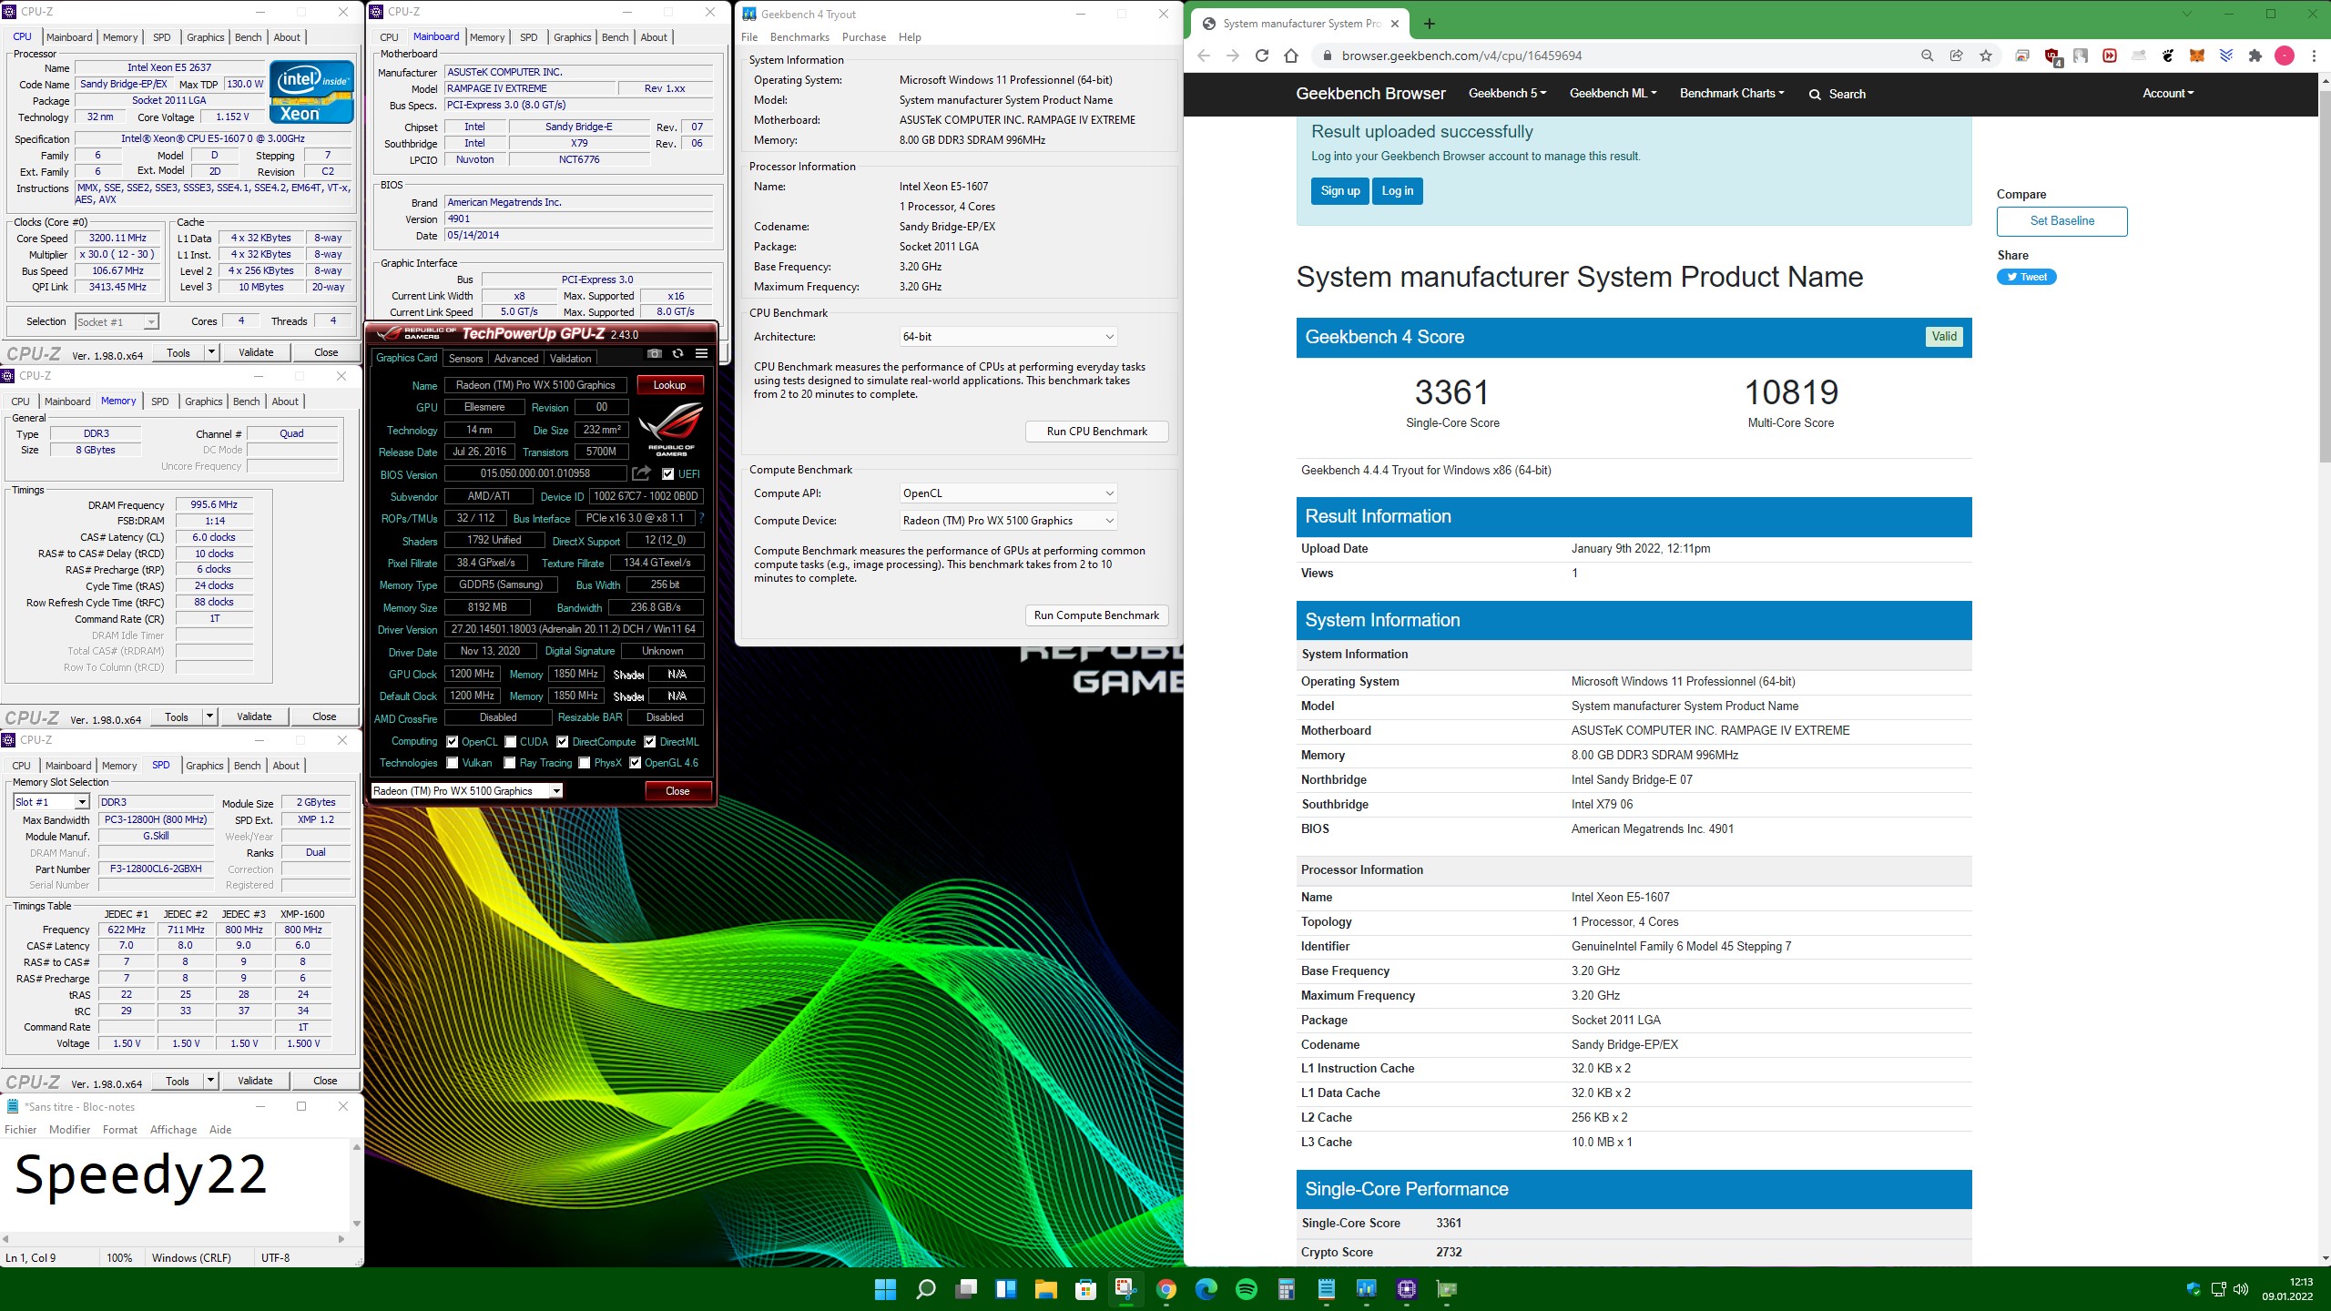Open Calculator from the taskbar

[x=1286, y=1289]
